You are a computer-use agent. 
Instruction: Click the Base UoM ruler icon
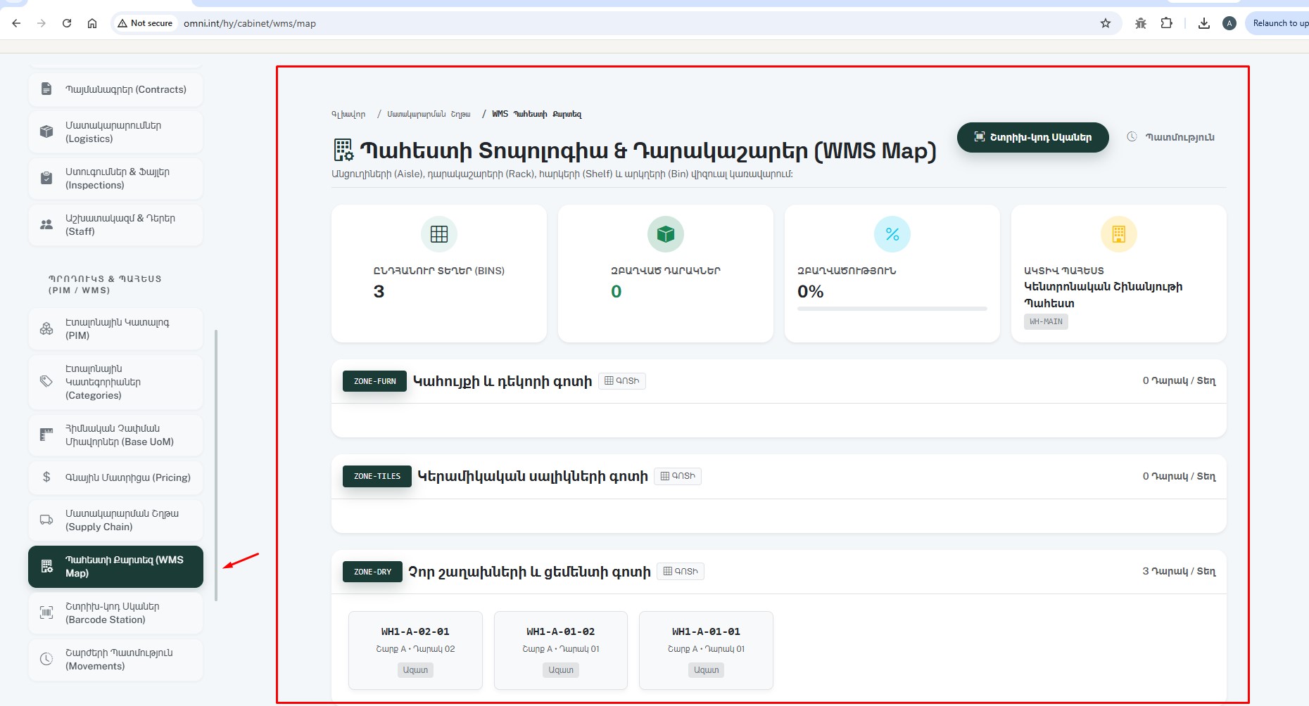tap(46, 435)
